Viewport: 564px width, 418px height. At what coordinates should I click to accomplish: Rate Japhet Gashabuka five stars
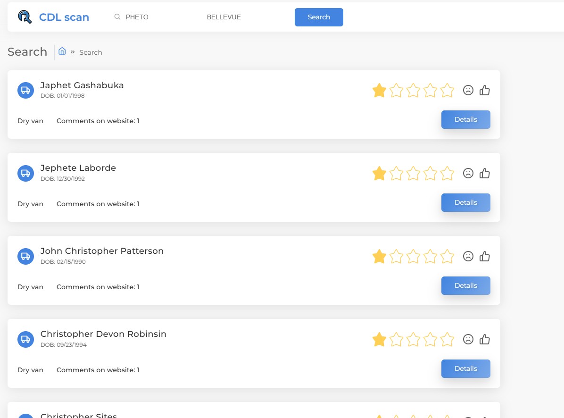[x=447, y=90]
